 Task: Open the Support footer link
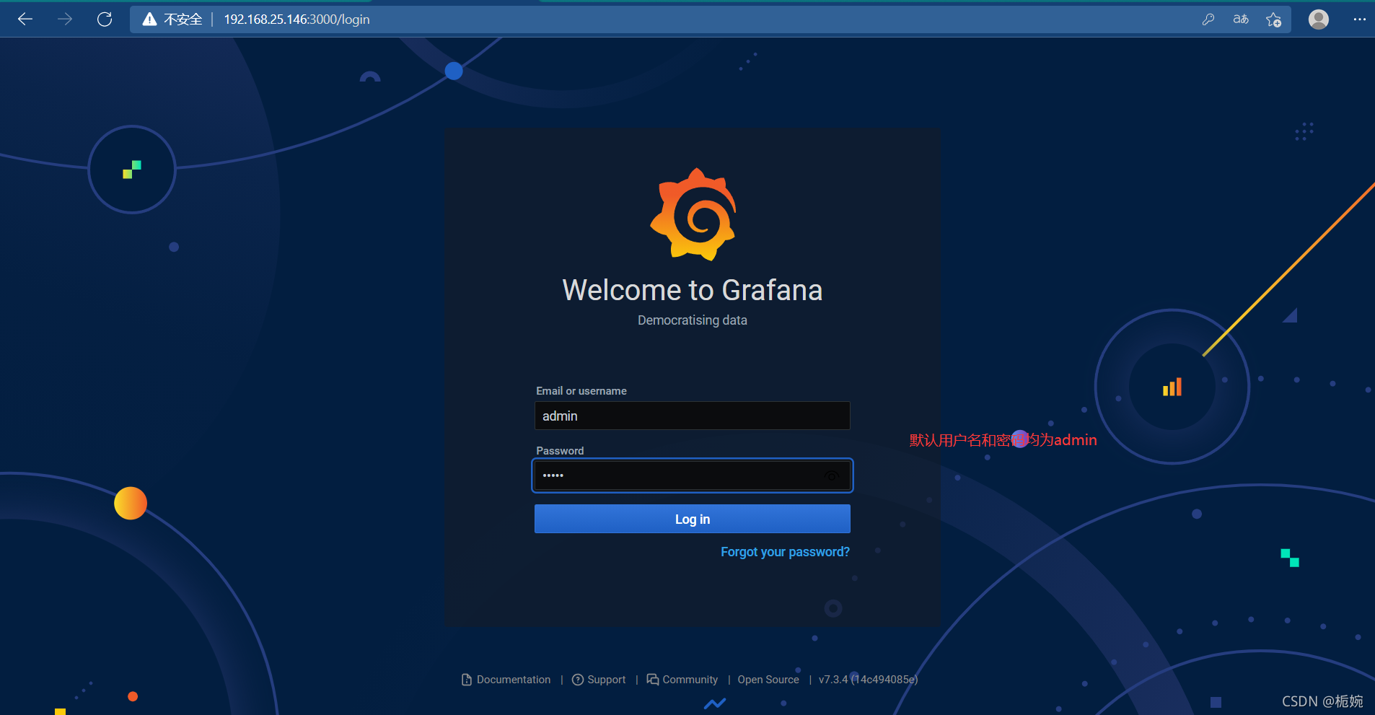pyautogui.click(x=599, y=680)
